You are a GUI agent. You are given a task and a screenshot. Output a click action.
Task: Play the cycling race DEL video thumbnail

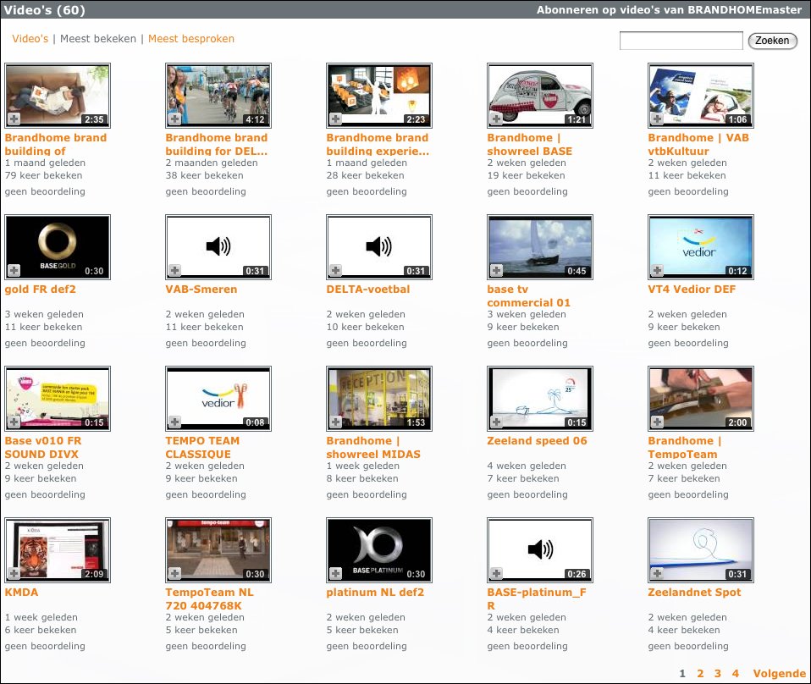point(218,96)
